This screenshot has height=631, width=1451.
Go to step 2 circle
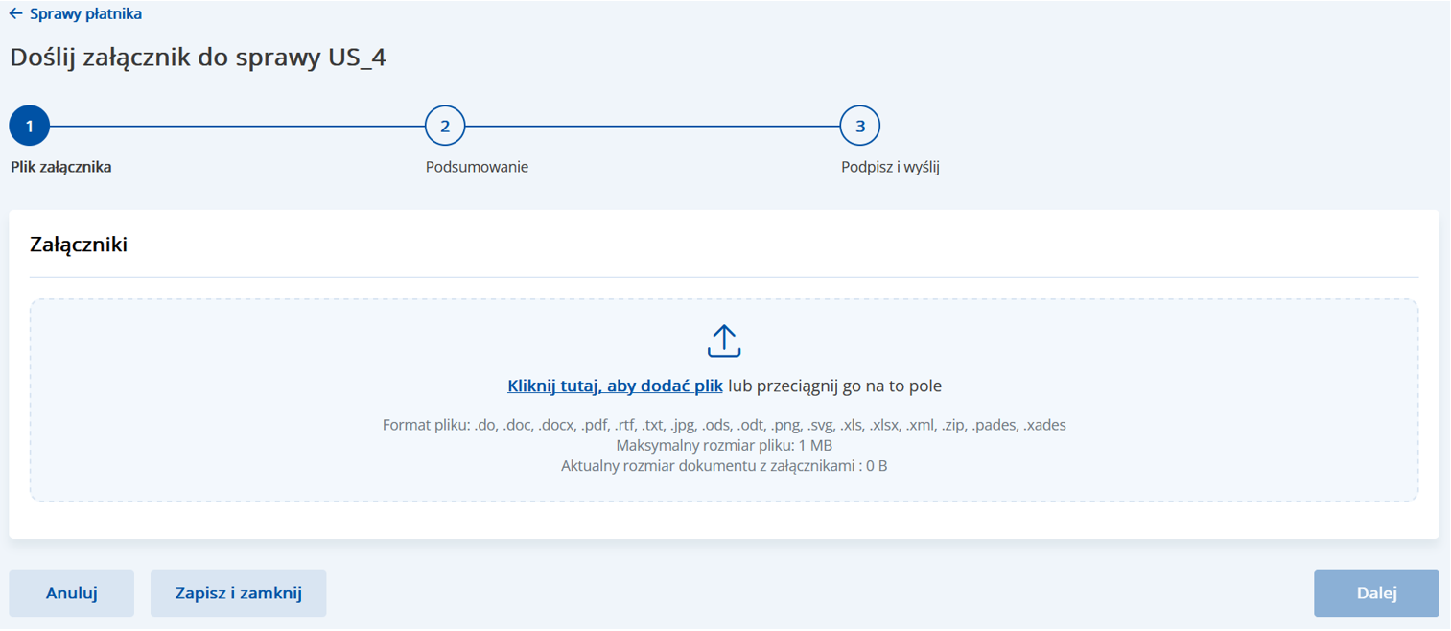click(445, 126)
